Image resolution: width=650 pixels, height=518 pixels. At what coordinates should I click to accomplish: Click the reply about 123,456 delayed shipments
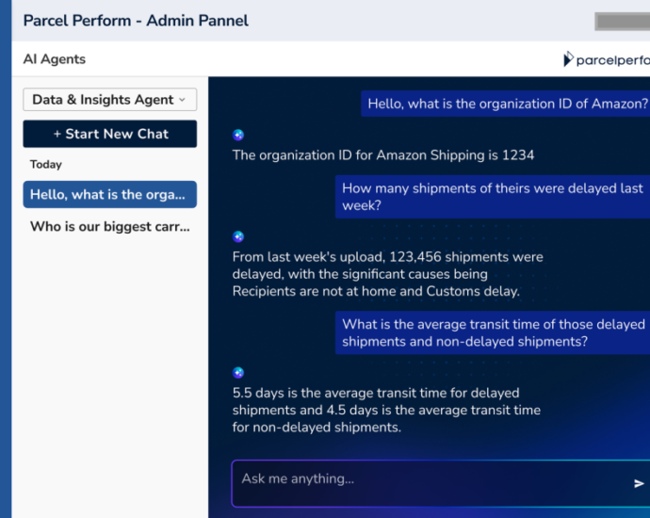[387, 274]
